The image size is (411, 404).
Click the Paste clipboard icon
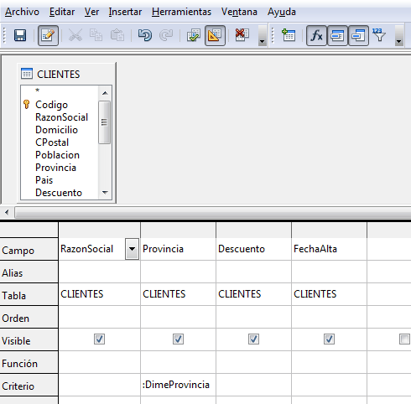117,35
